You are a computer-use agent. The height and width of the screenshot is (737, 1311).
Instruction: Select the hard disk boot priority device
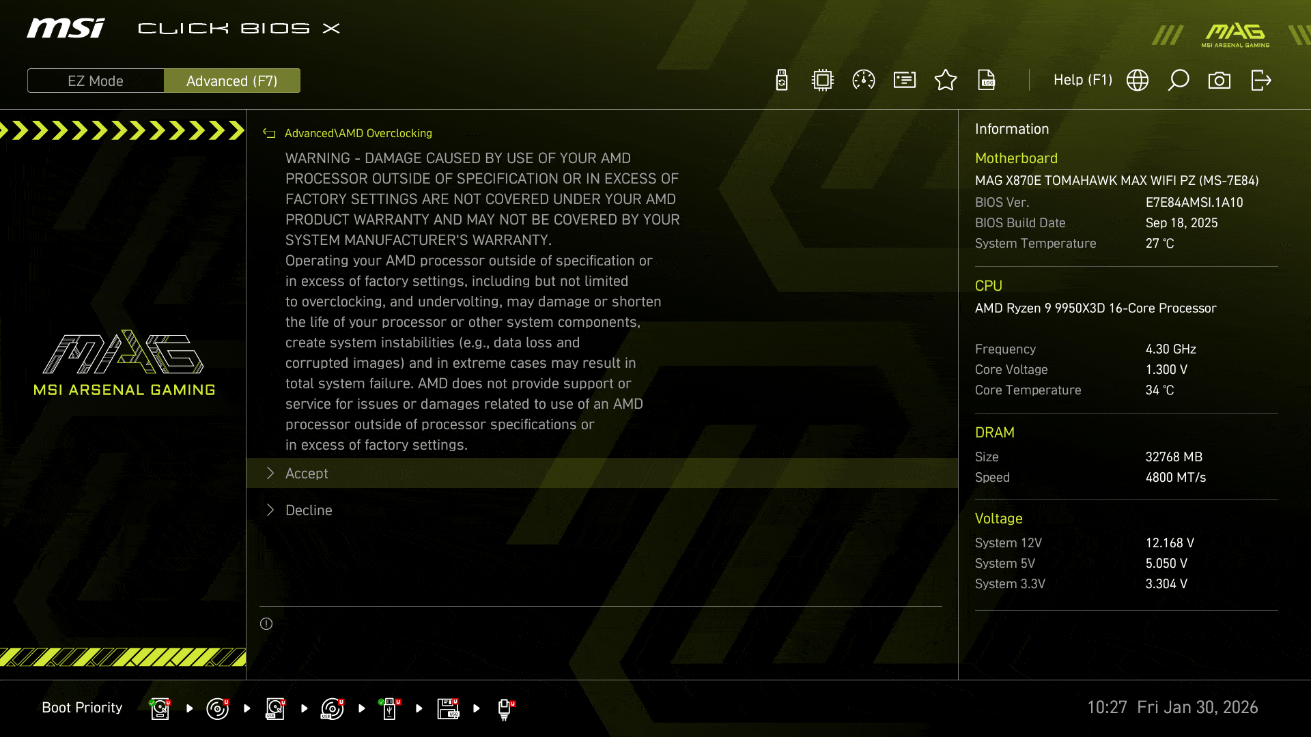[x=160, y=708]
